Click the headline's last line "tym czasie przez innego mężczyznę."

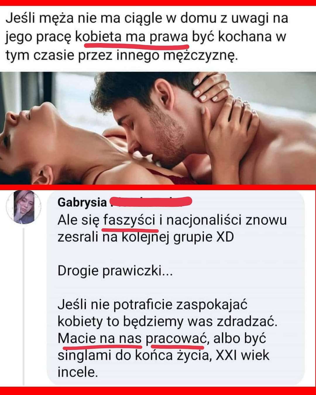coord(122,55)
